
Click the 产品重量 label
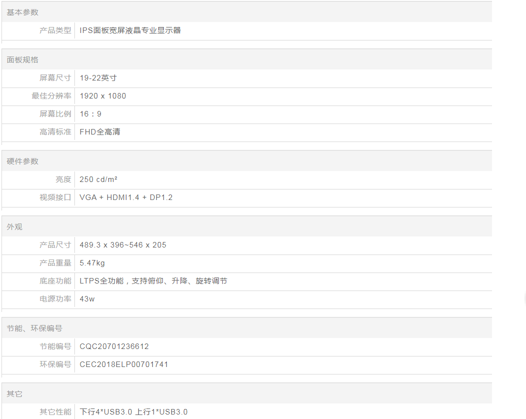(x=55, y=263)
